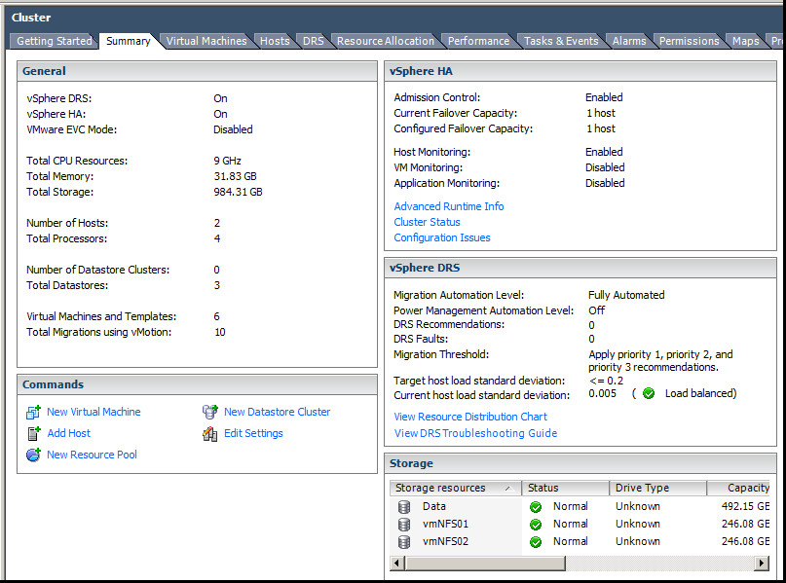This screenshot has height=583, width=786.
Task: Click the VM Monitoring Disabled value
Action: coord(605,167)
